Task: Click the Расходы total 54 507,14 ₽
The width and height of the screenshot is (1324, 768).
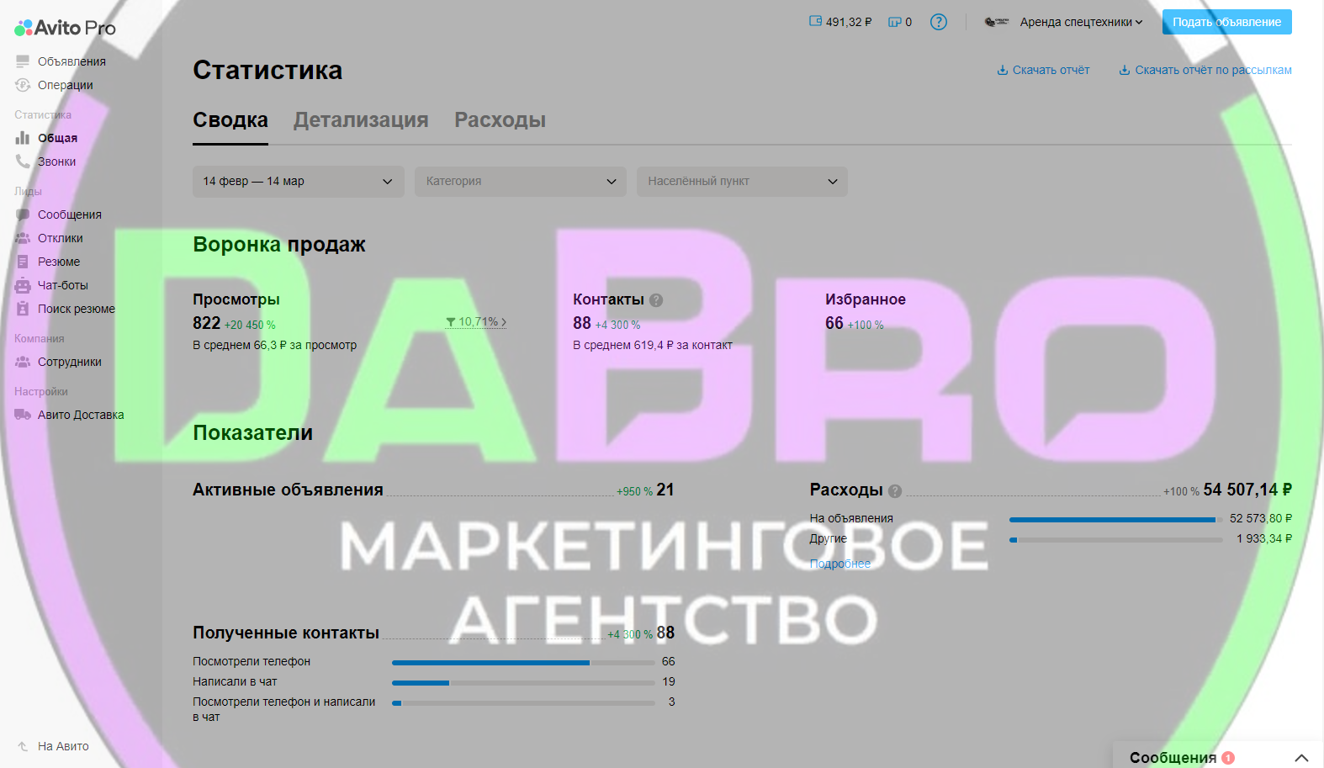Action: [1247, 490]
